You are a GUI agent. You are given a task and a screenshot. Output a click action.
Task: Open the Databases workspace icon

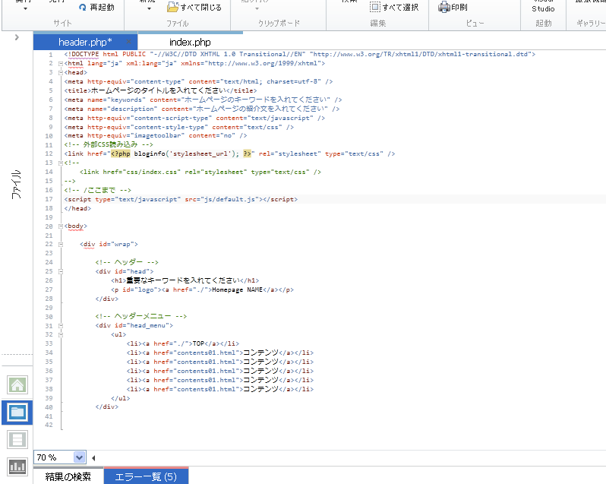point(17,439)
